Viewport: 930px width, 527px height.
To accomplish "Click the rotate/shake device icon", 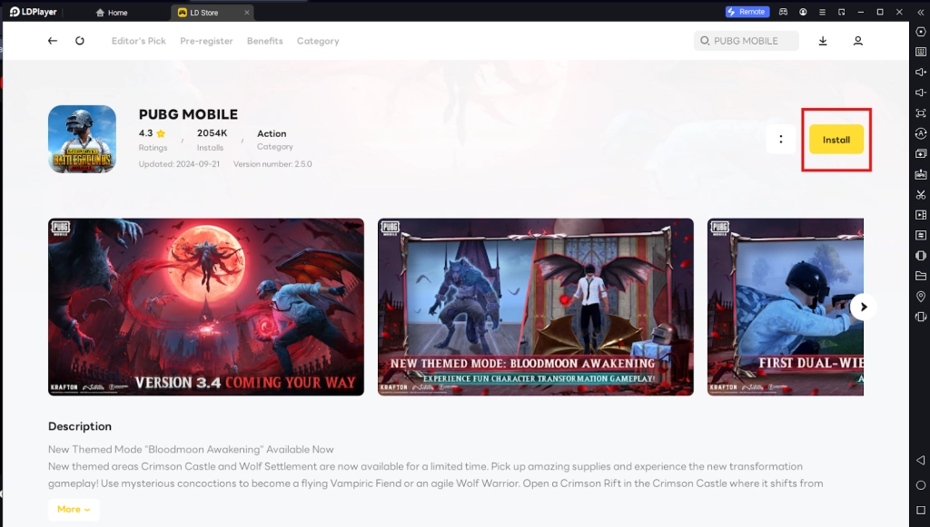I will tap(921, 317).
